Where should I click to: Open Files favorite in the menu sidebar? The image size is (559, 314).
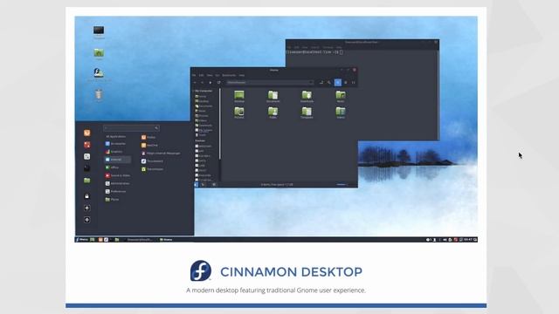[x=87, y=181]
